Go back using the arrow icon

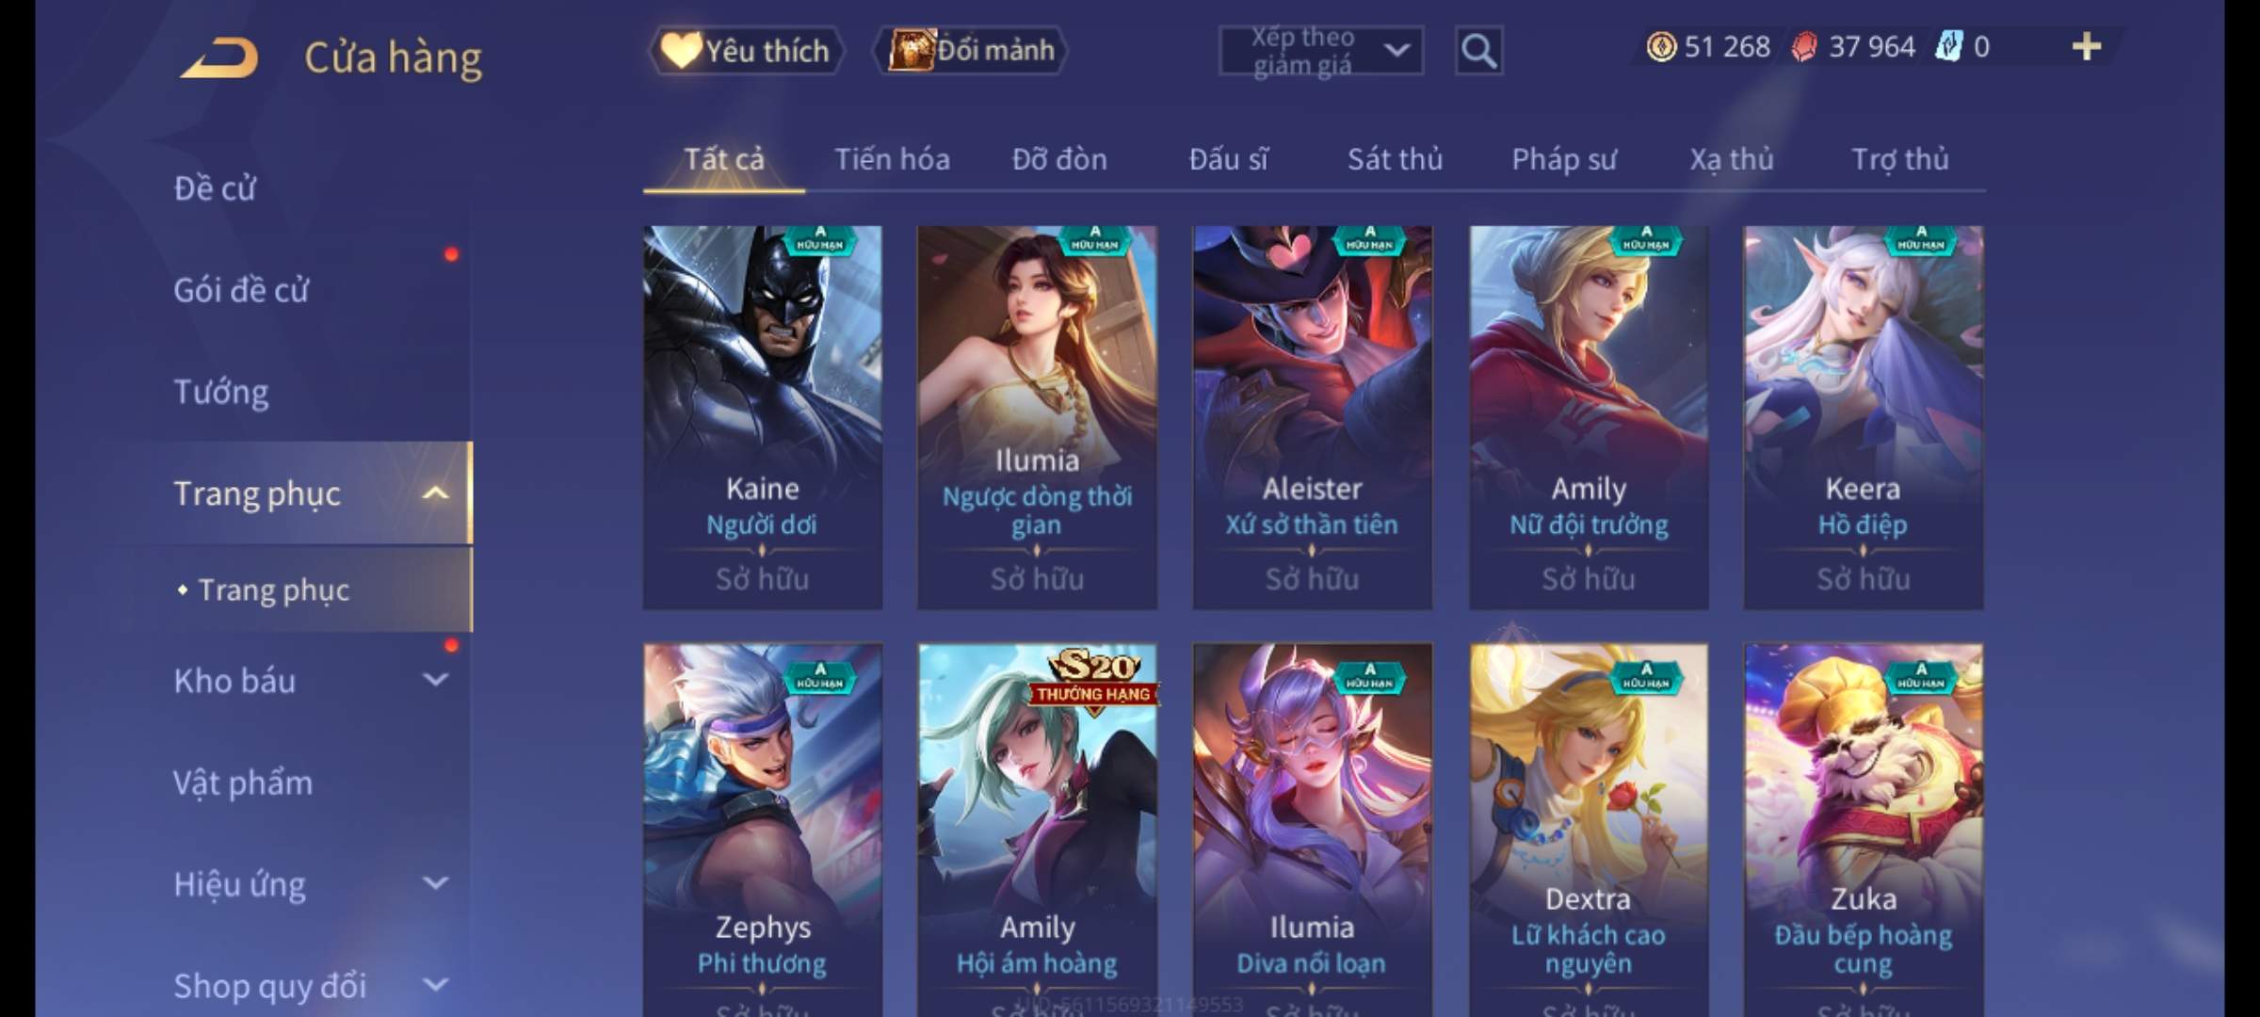pyautogui.click(x=220, y=57)
